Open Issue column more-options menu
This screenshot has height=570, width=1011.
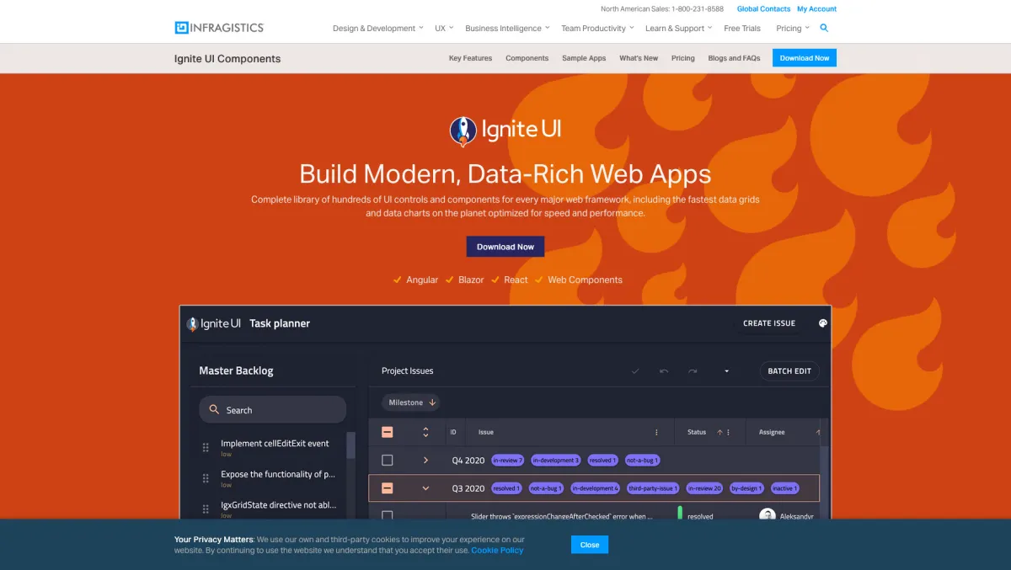pyautogui.click(x=657, y=432)
